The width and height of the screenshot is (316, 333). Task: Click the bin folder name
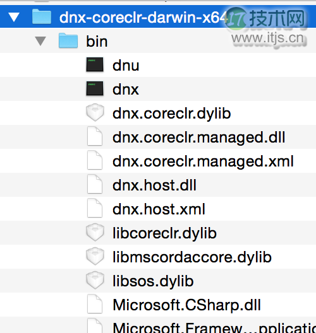click(97, 42)
